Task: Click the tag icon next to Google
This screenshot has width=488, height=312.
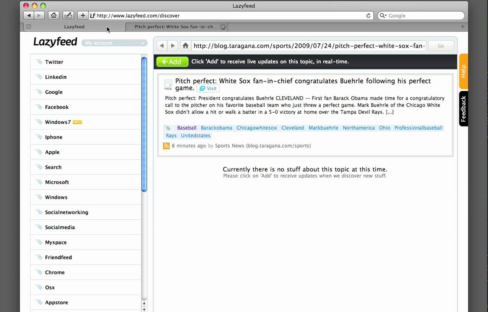Action: [x=39, y=92]
